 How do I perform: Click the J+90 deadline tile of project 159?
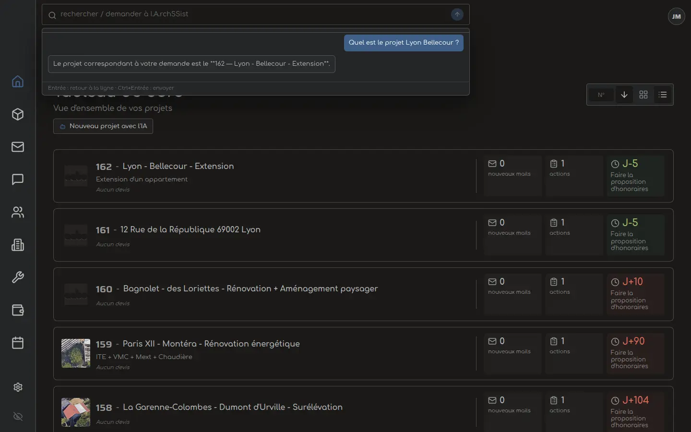pos(636,353)
